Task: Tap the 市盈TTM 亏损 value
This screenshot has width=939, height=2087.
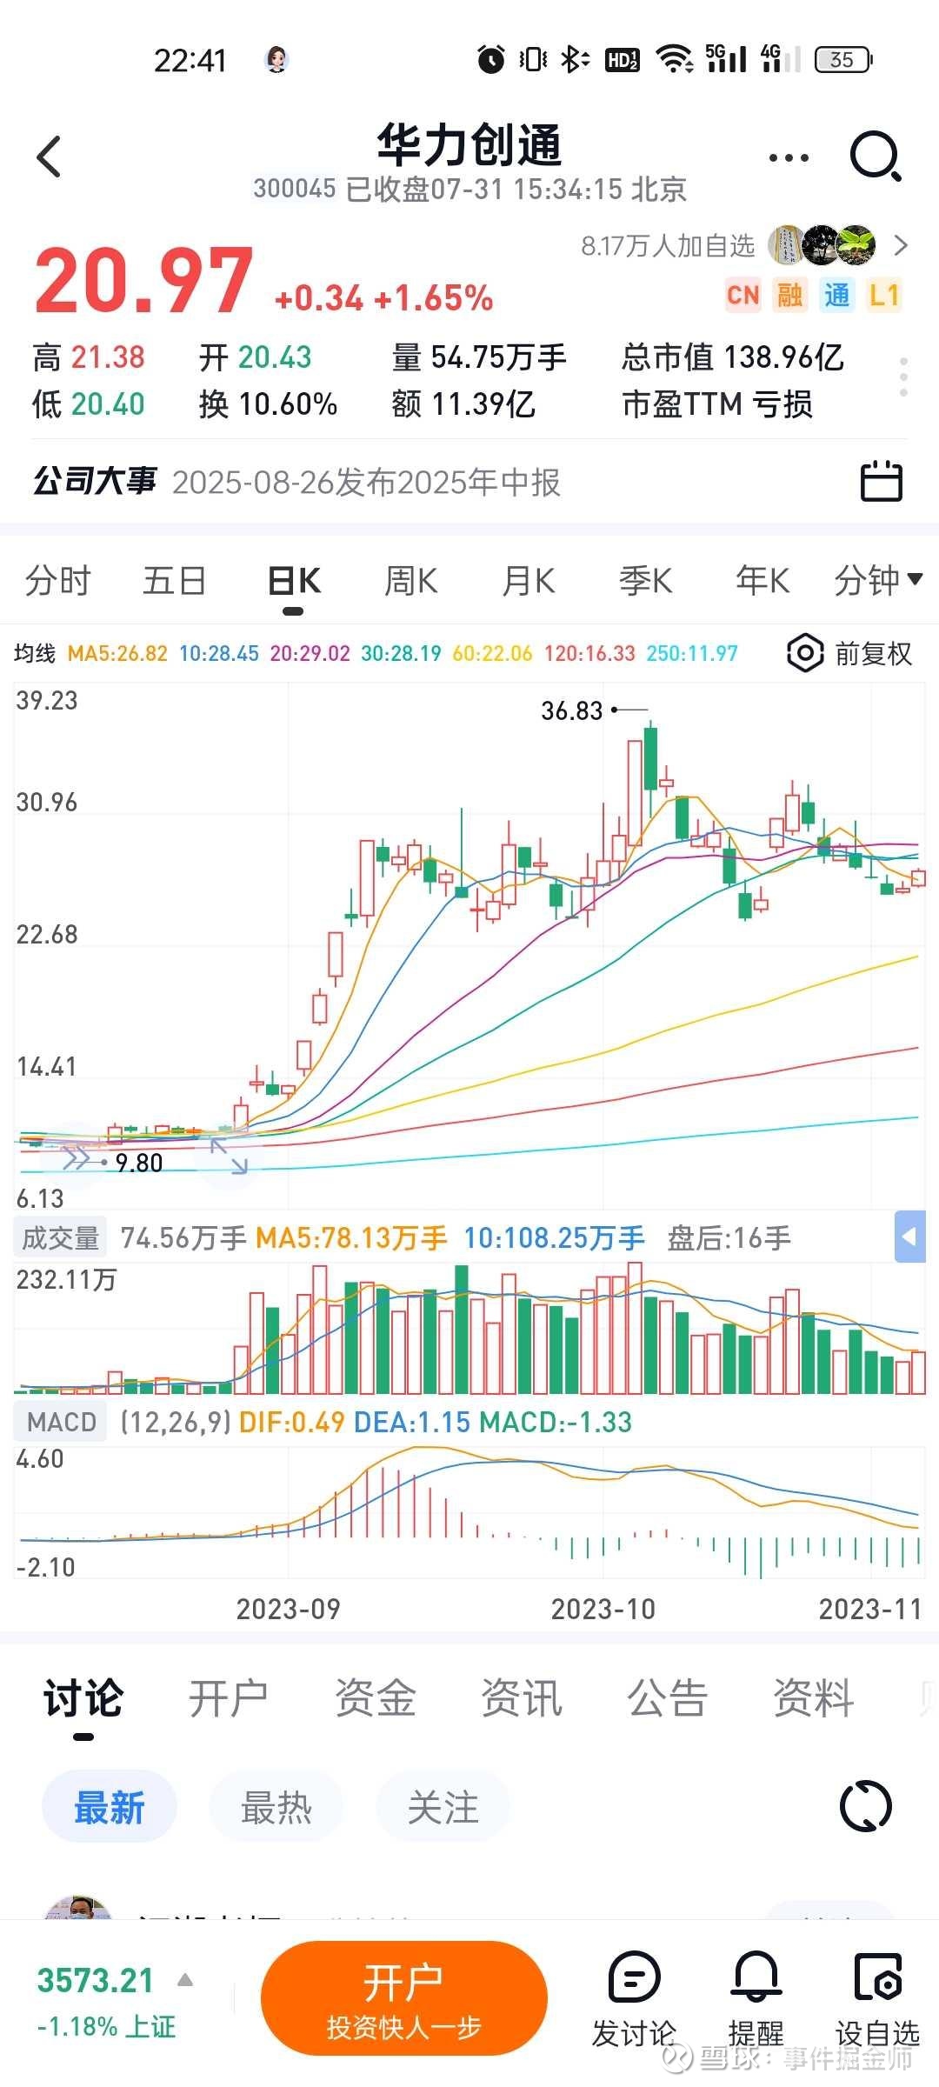Action: point(717,404)
